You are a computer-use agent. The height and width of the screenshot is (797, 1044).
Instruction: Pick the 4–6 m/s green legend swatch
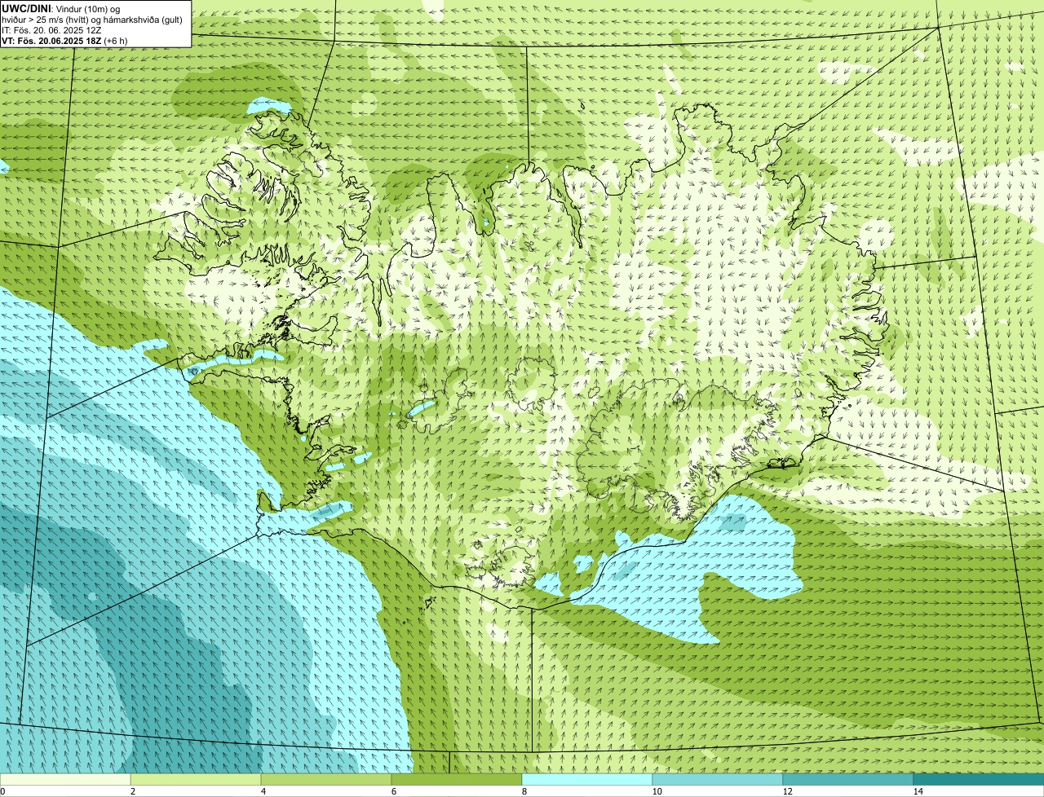coord(326,779)
